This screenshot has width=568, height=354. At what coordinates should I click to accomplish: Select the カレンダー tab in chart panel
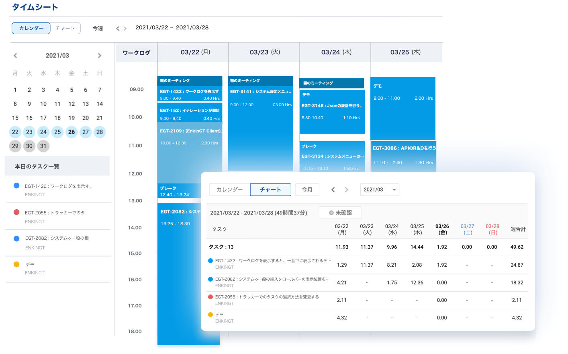click(x=229, y=190)
